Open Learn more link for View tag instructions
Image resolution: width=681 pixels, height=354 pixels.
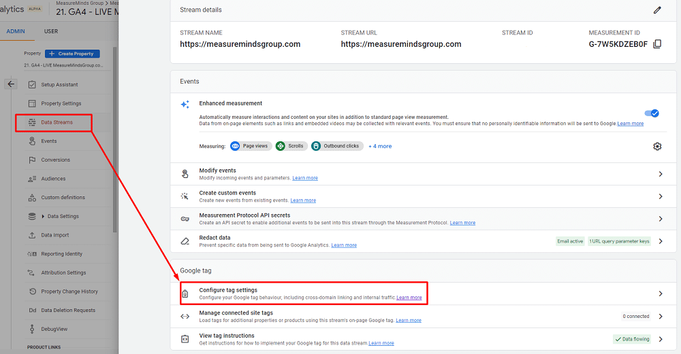381,343
